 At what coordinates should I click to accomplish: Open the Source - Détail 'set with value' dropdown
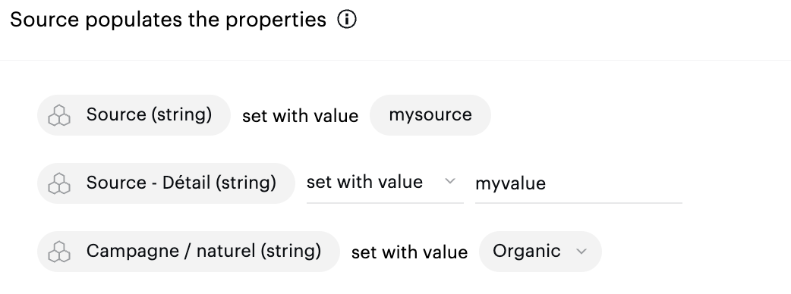(x=385, y=183)
